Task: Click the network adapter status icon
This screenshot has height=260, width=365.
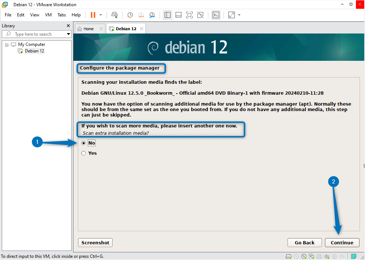Action: coord(312,256)
